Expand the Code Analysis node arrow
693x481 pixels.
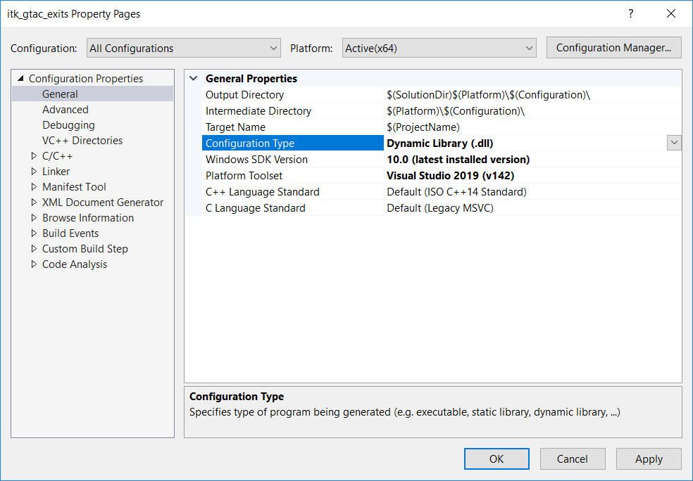coord(34,264)
